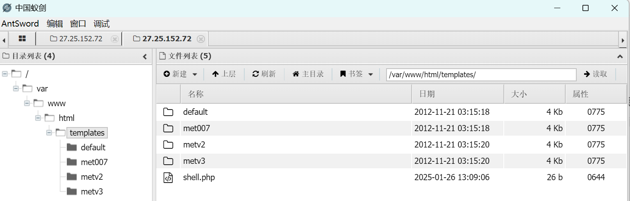This screenshot has width=630, height=201.
Task: Collapse the var tree node
Action: point(16,89)
